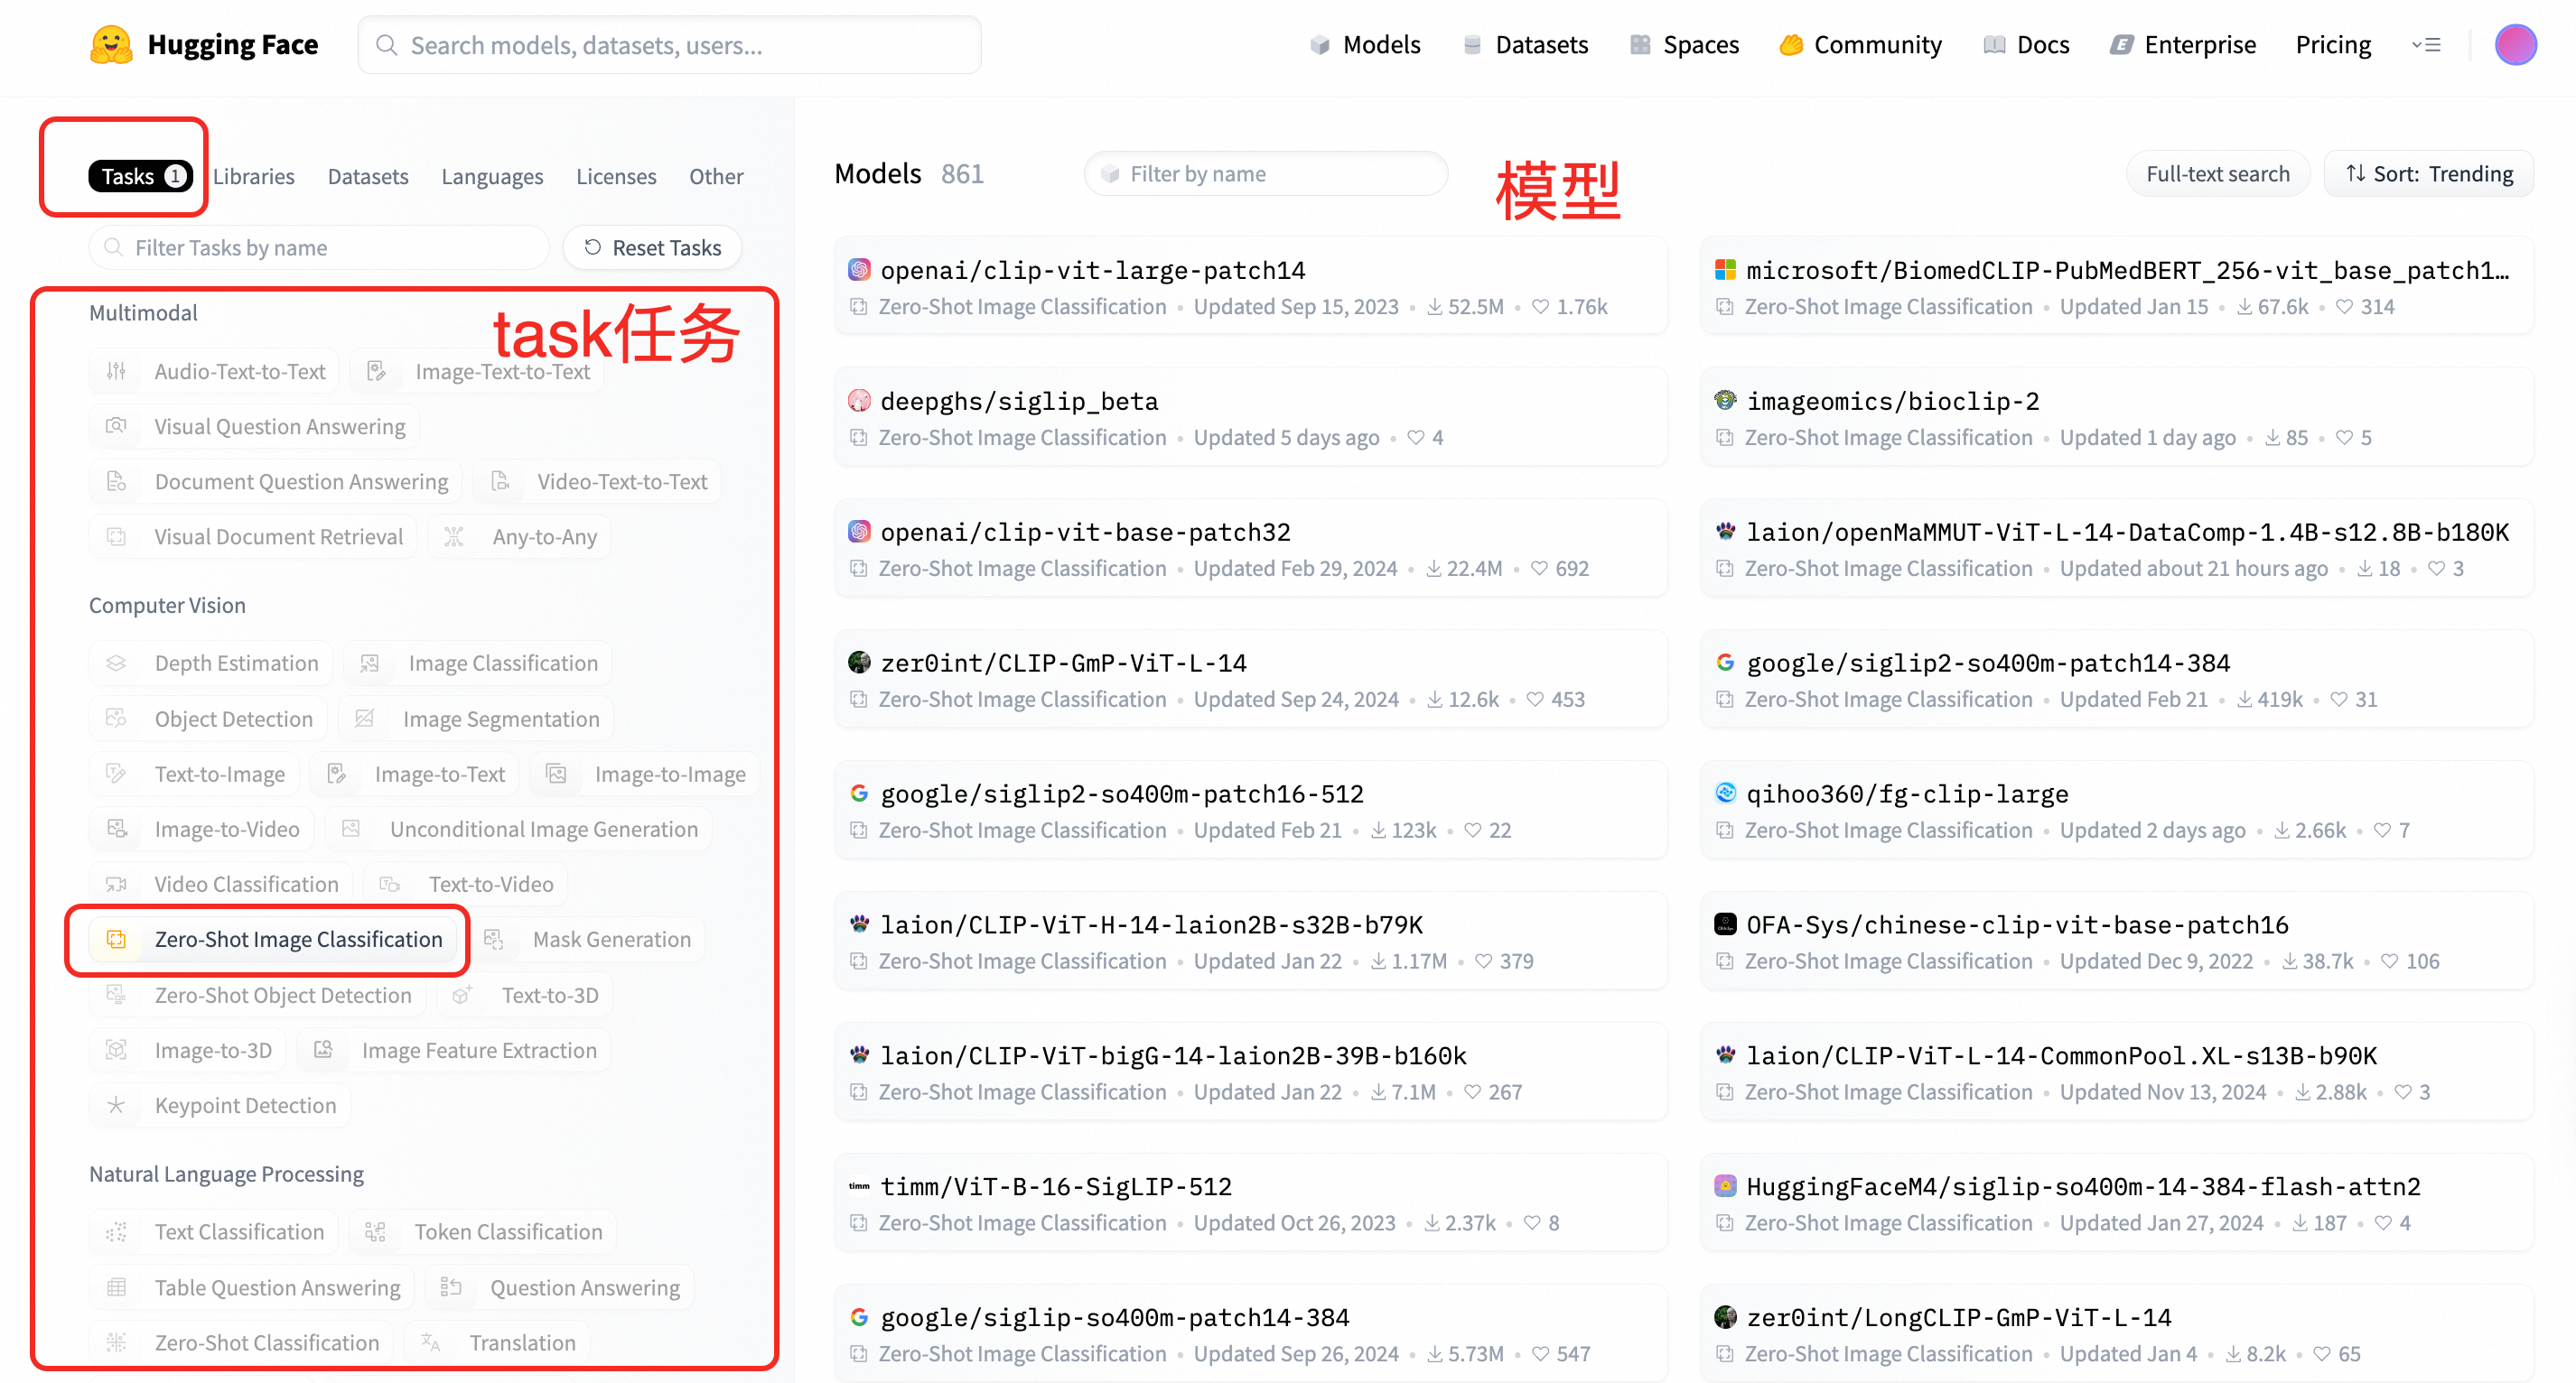Open the Libraries filter tab

(x=254, y=177)
